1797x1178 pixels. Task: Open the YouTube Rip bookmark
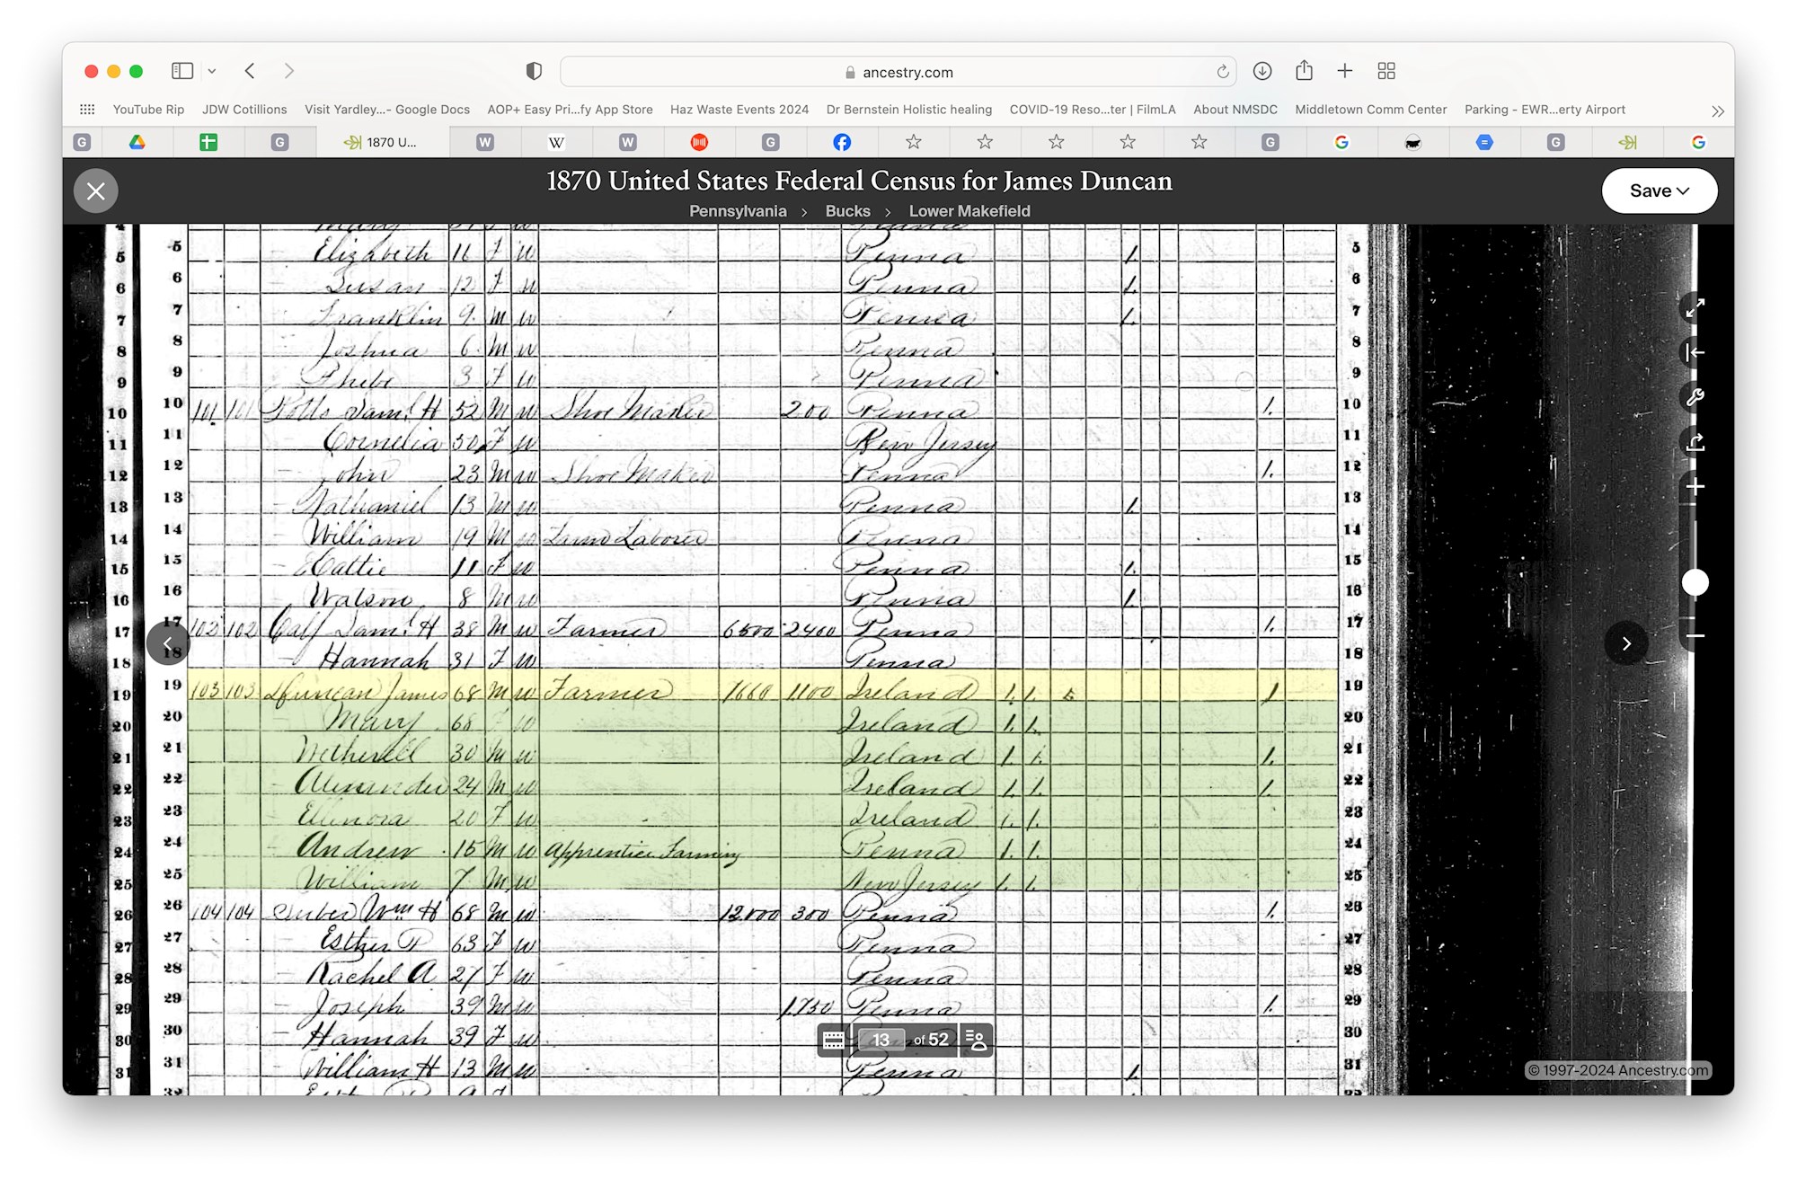(x=148, y=110)
